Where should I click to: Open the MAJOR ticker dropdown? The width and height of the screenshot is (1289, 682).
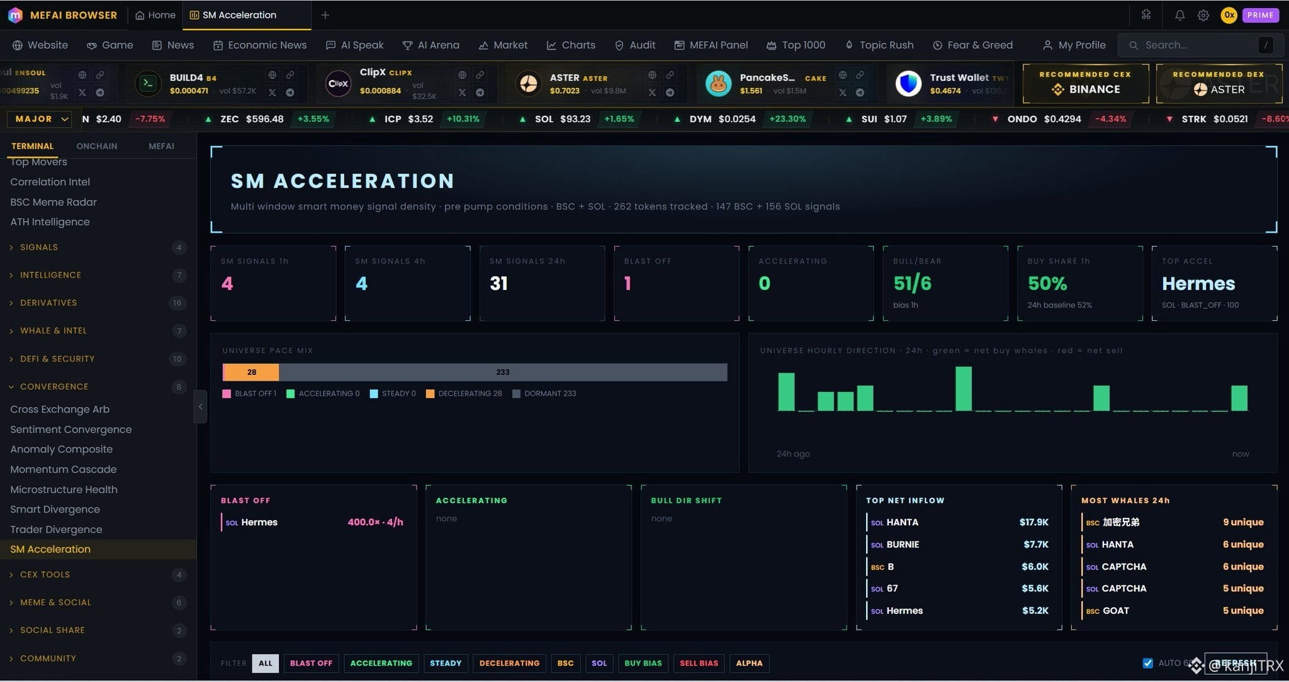pos(38,119)
